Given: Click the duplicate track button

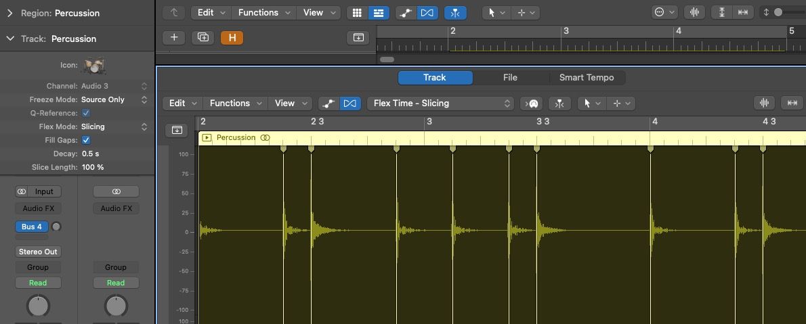Looking at the screenshot, I should (x=203, y=37).
